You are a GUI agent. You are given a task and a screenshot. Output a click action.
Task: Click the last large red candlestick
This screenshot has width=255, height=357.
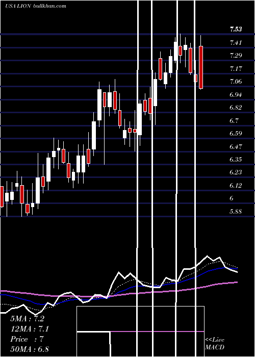[201, 67]
